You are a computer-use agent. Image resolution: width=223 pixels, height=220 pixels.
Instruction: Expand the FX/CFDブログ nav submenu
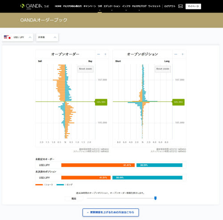pos(139,10)
